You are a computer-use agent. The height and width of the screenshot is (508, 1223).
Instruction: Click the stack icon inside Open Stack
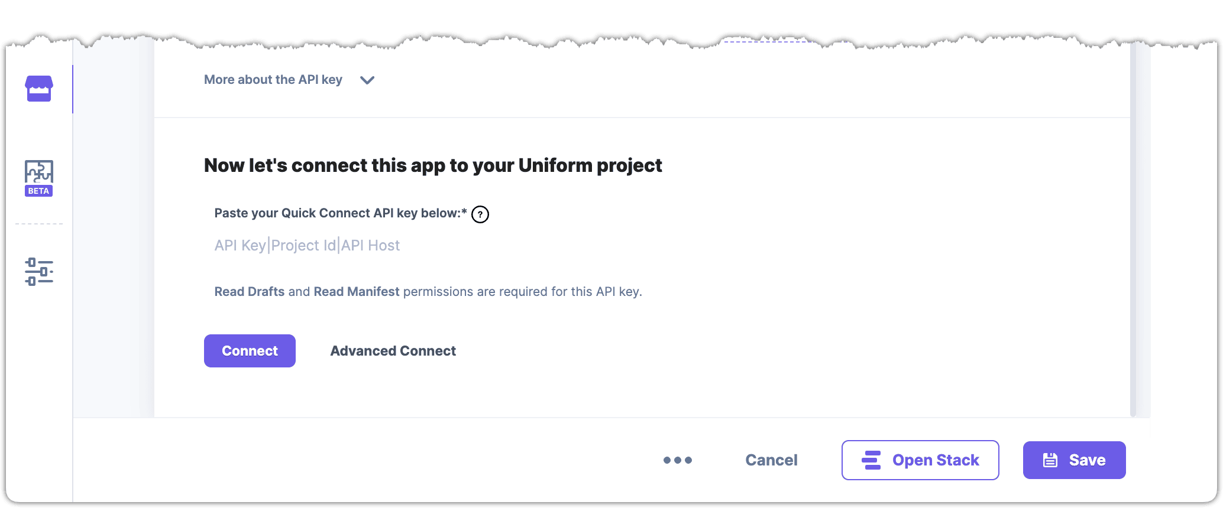coord(871,460)
